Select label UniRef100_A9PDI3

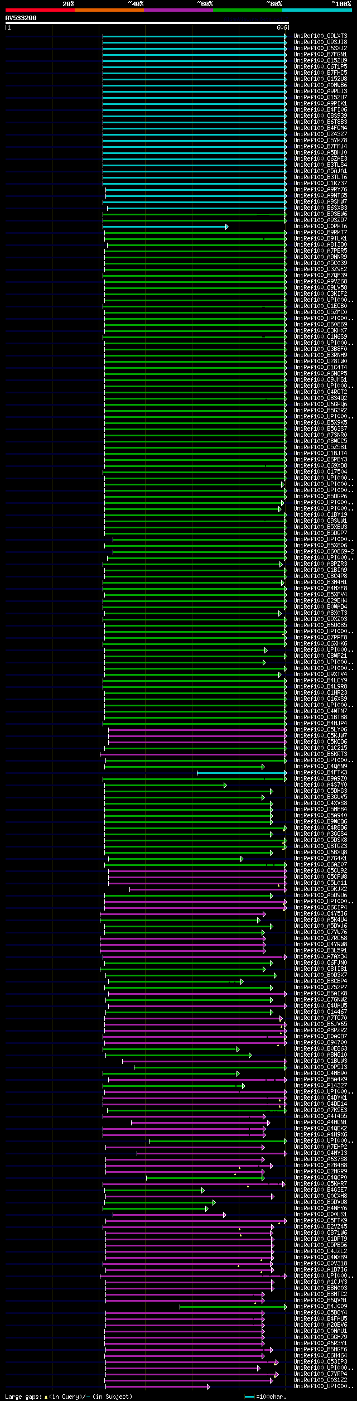click(x=320, y=92)
